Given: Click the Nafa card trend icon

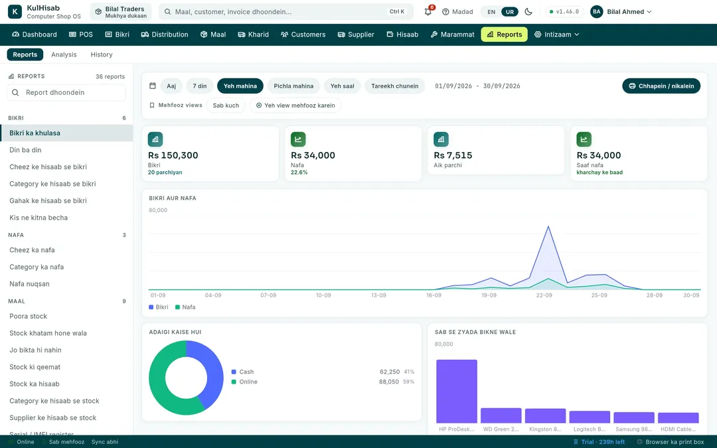Looking at the screenshot, I should (298, 139).
